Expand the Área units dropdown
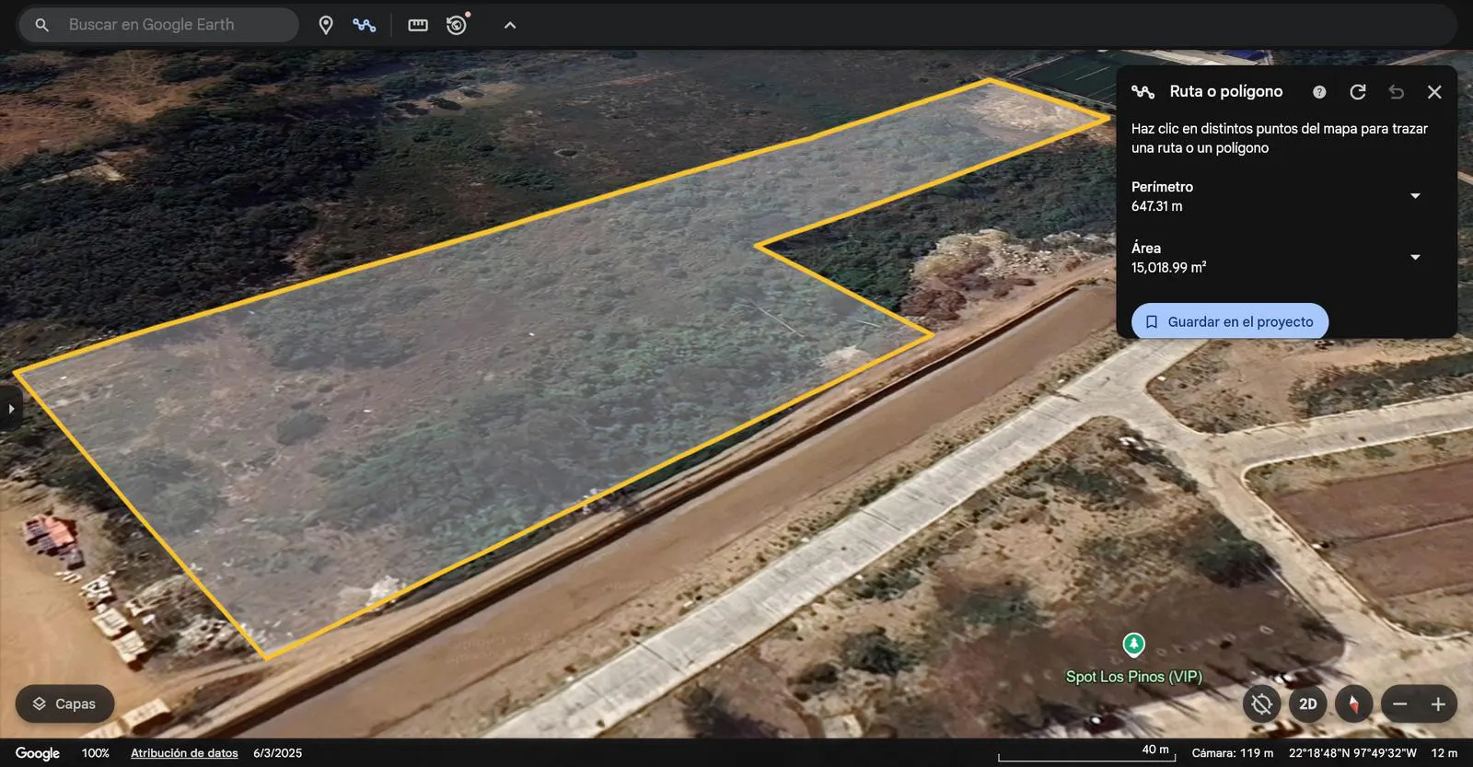The image size is (1473, 767). click(1416, 258)
